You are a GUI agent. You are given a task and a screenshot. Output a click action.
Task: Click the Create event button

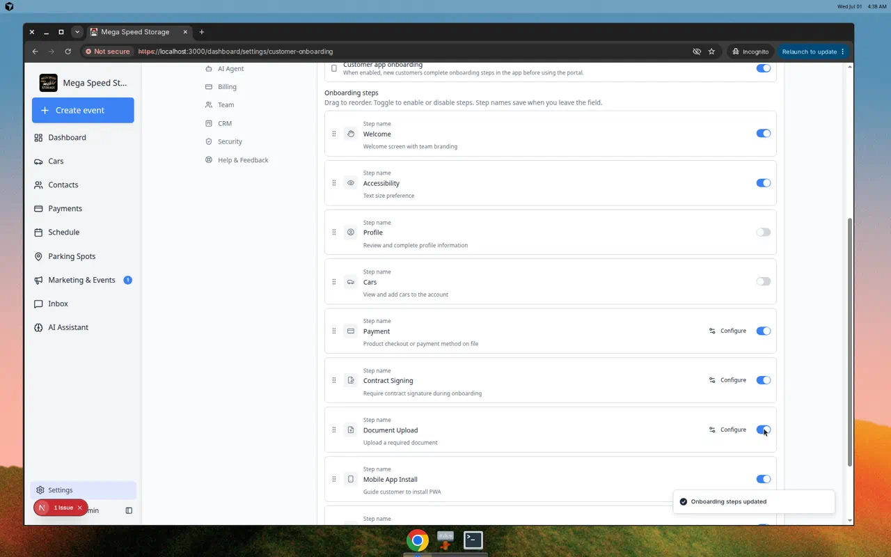(x=83, y=110)
